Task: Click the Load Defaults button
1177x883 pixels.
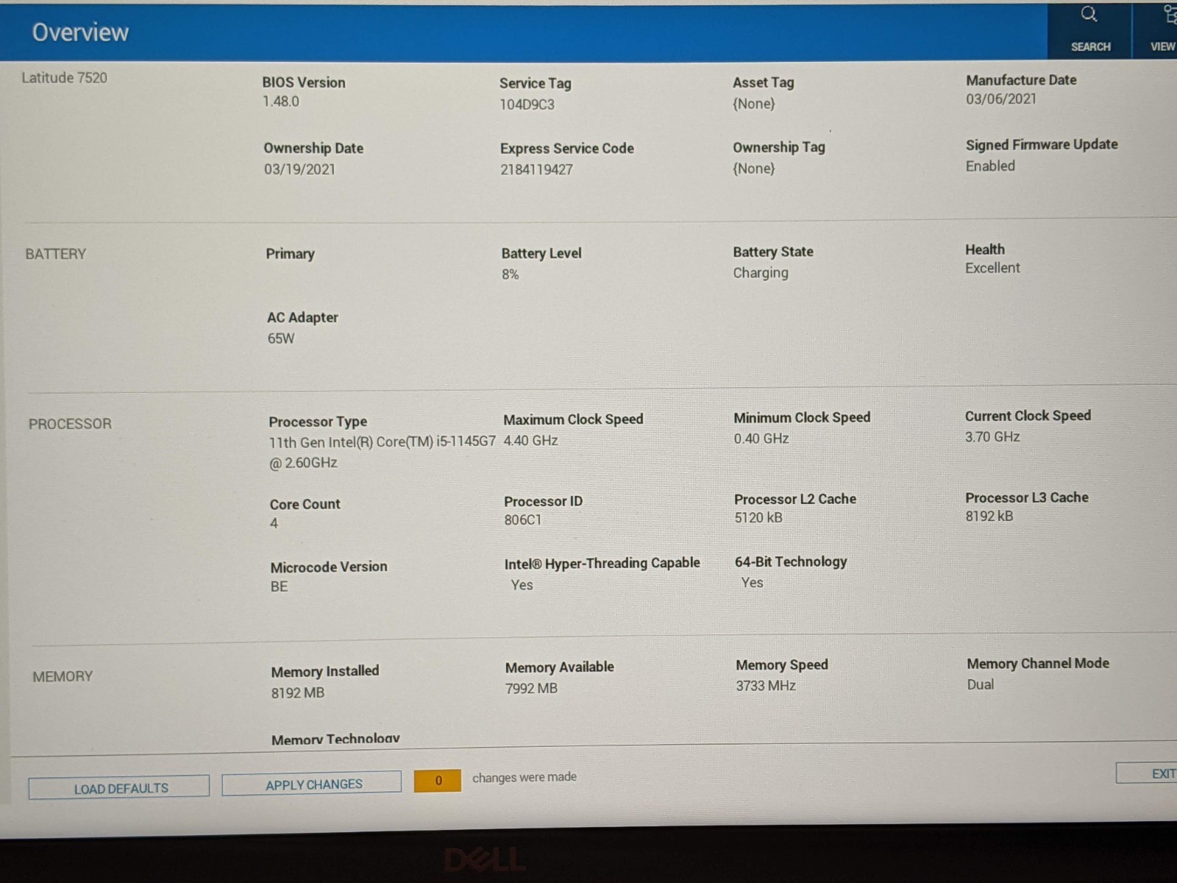Action: 119,787
